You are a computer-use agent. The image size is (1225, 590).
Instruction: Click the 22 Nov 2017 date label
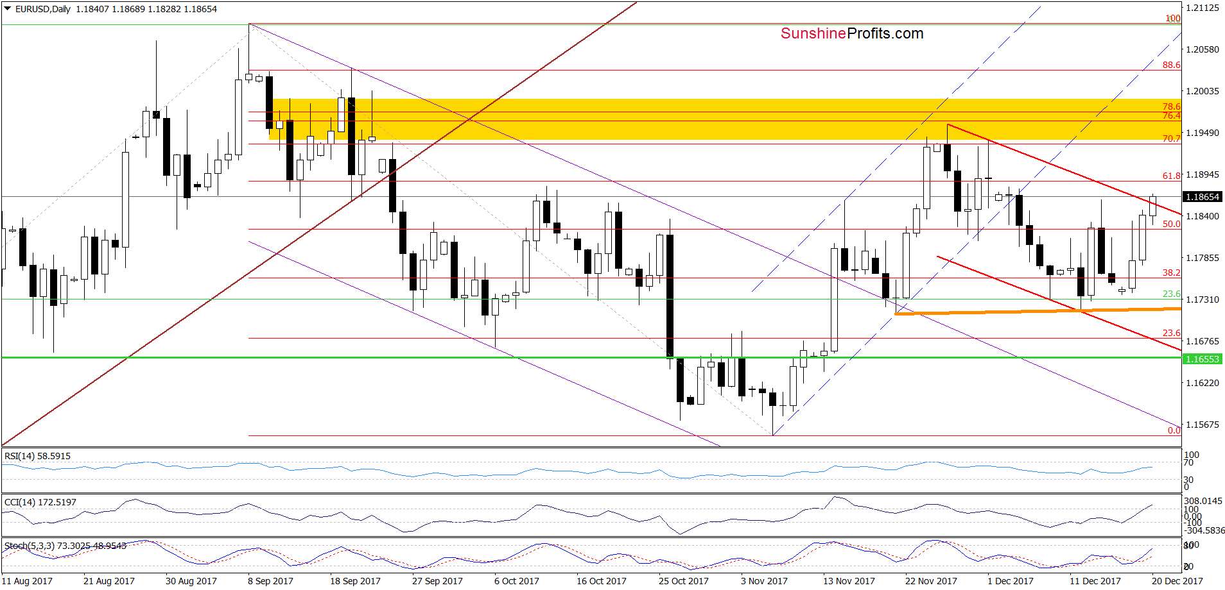click(931, 581)
